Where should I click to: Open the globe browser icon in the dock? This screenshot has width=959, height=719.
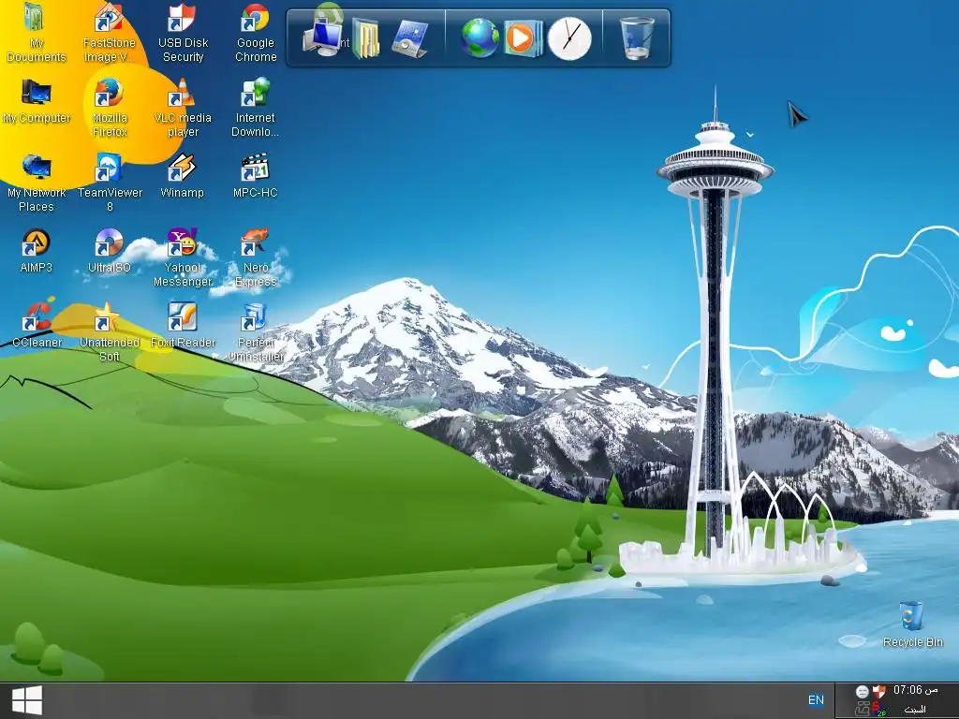480,37
